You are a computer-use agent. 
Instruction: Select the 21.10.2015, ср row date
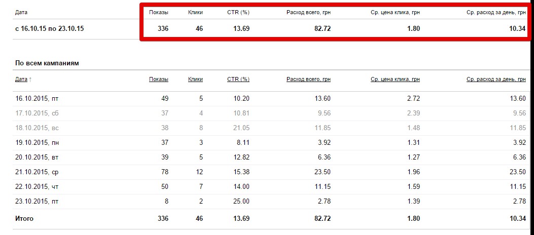tap(37, 172)
